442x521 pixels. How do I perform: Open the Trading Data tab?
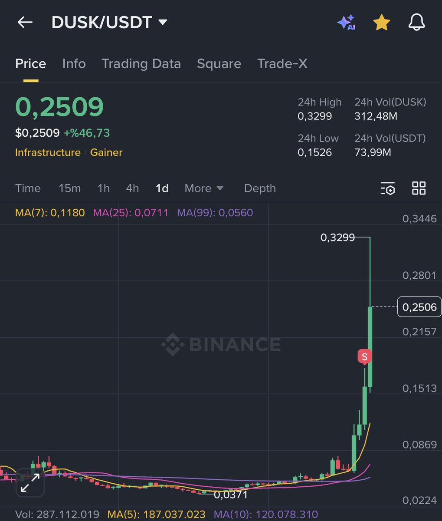(141, 64)
